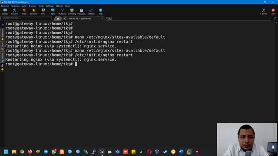The width and height of the screenshot is (278, 156).
Task: Open the View toolbar icon
Action: click(x=43, y=11)
